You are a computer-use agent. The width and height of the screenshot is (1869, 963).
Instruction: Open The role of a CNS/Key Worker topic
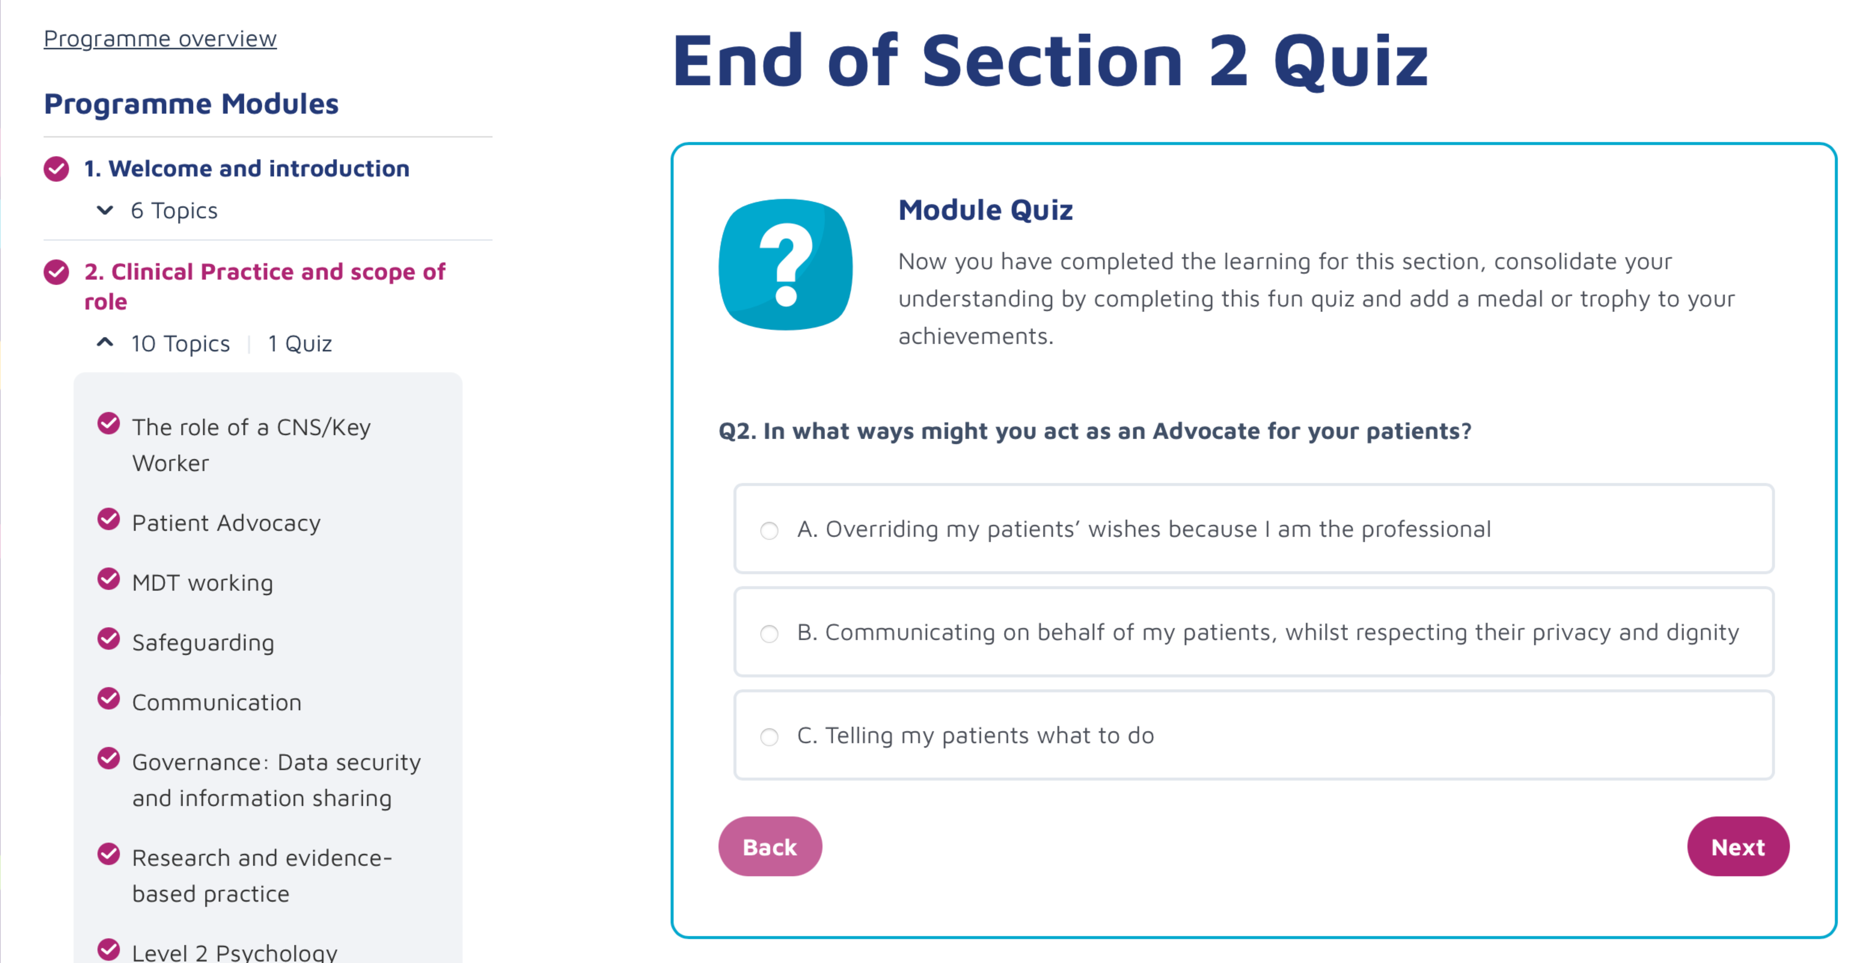point(251,445)
